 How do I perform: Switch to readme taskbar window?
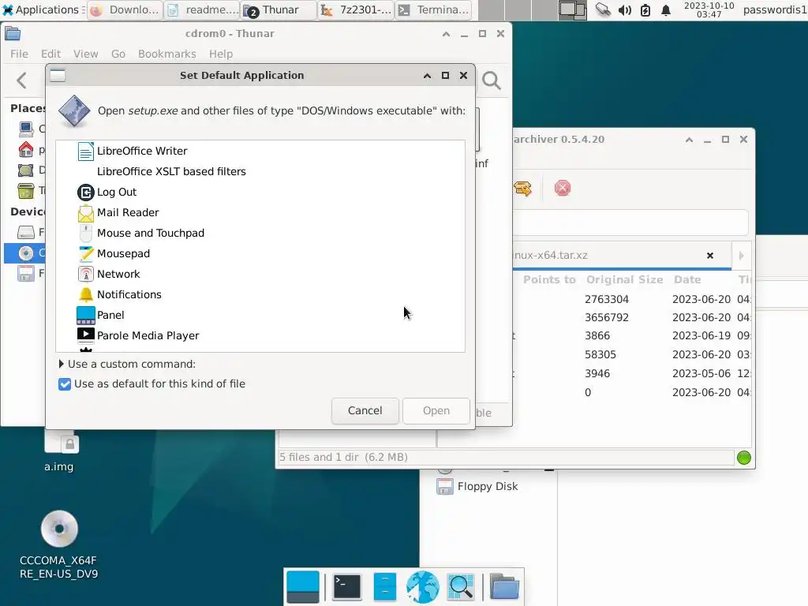[203, 9]
